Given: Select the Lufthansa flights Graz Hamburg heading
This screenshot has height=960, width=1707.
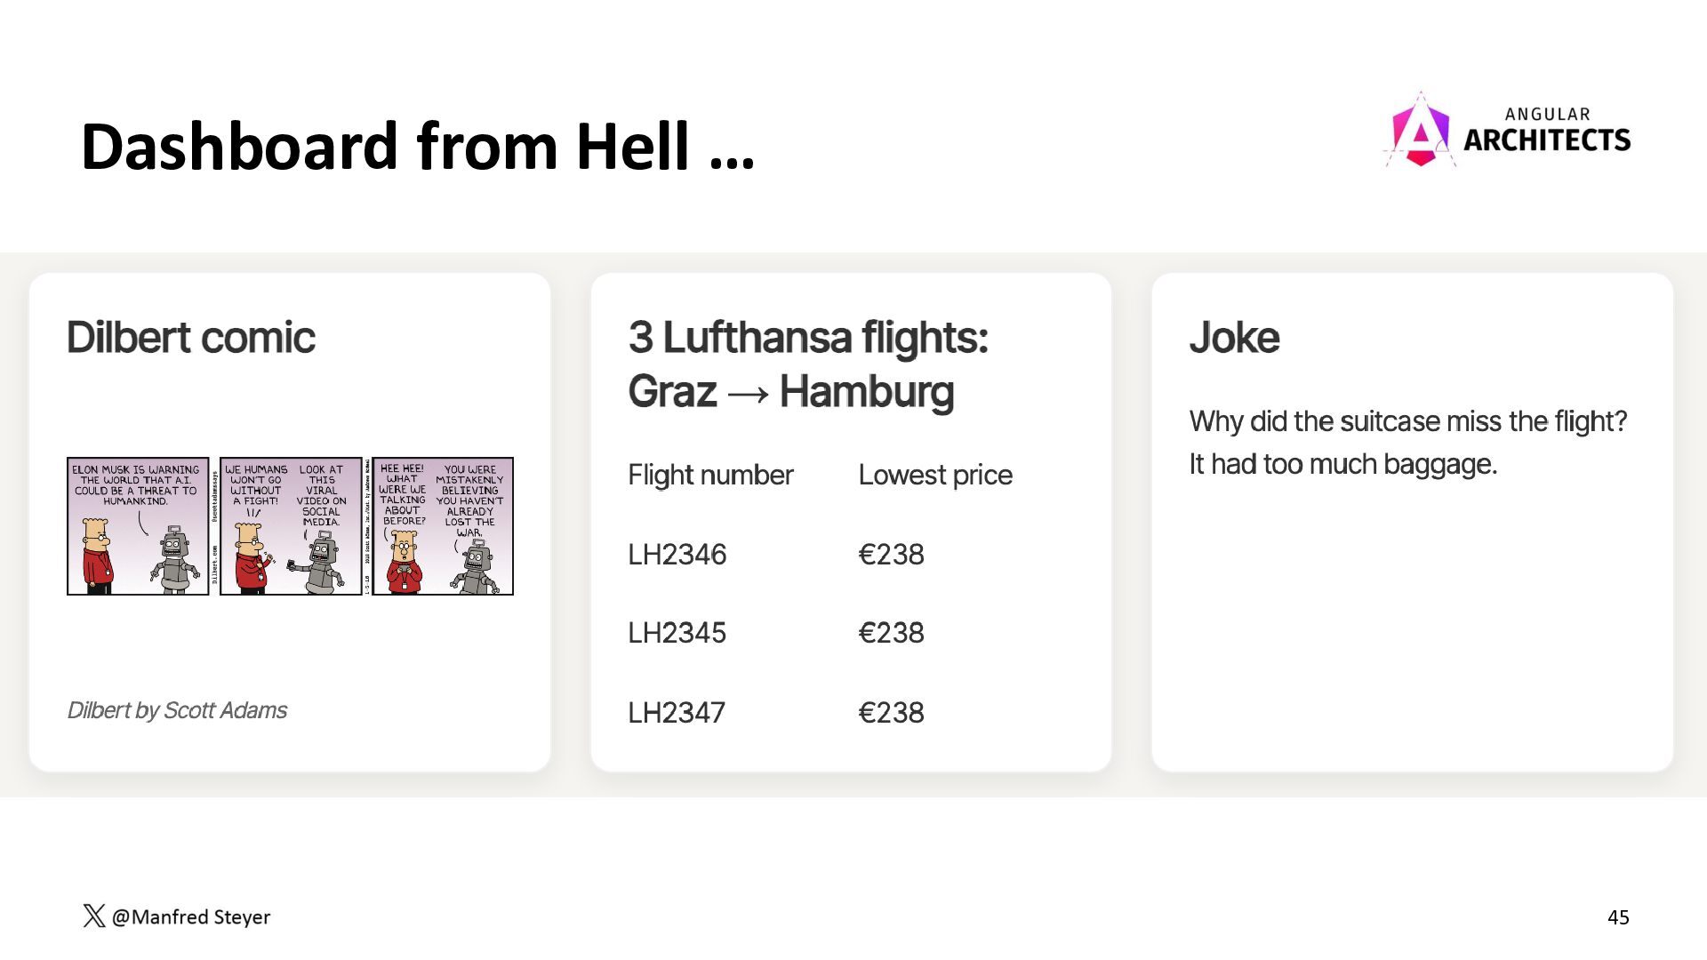Looking at the screenshot, I should click(808, 364).
